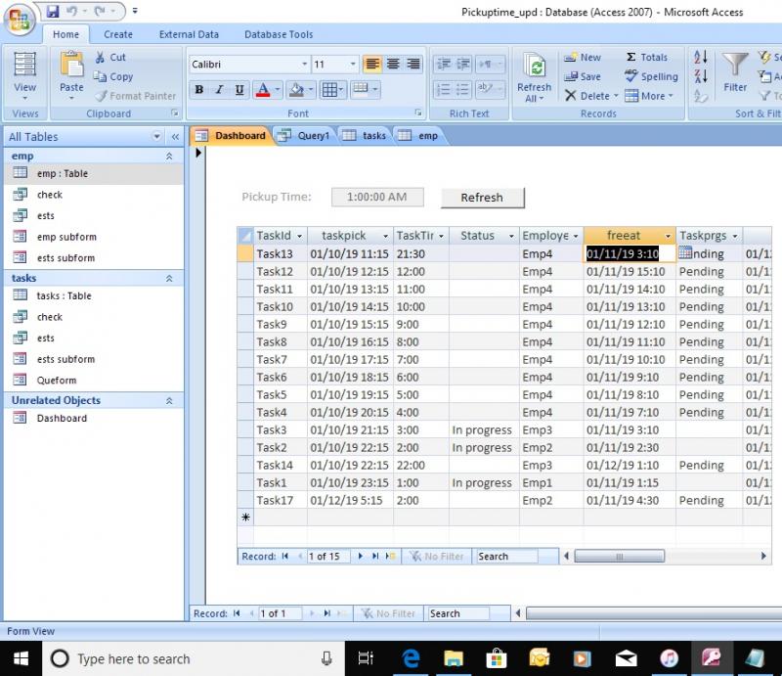Switch to the Query1 document tab
The width and height of the screenshot is (782, 676).
click(x=305, y=136)
